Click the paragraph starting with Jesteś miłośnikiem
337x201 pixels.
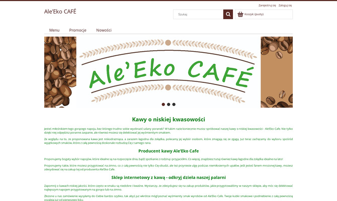168,131
